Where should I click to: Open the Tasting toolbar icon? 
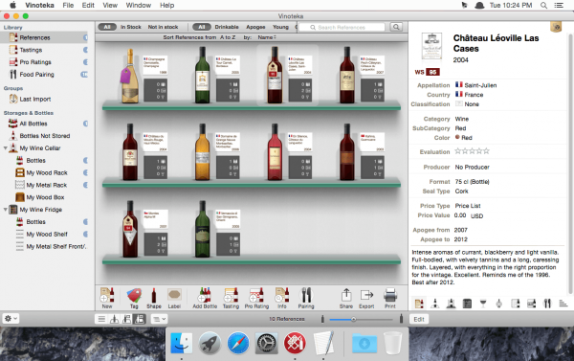pyautogui.click(x=231, y=295)
